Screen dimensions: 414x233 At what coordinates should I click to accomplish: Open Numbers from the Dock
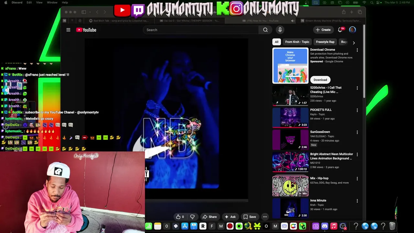(x=148, y=226)
